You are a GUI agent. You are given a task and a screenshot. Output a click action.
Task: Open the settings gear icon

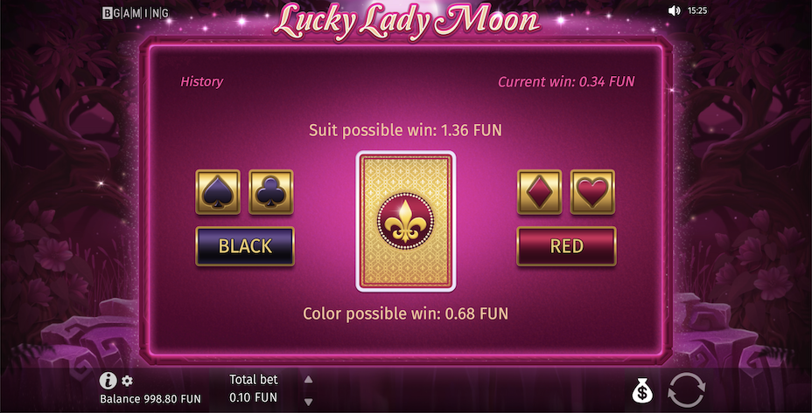[127, 382]
